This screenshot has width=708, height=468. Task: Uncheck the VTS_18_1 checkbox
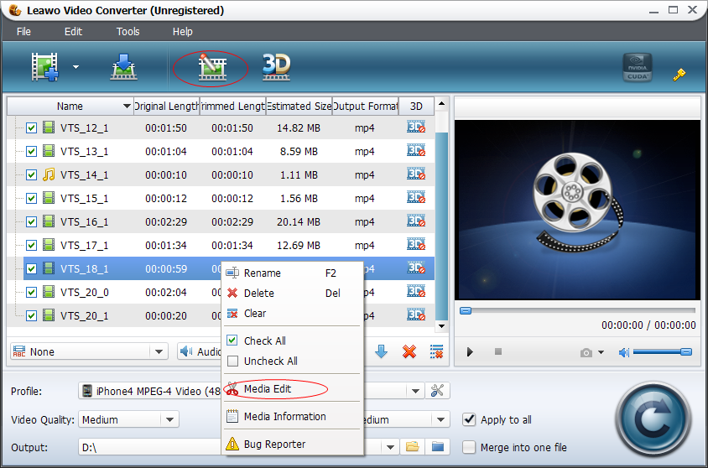point(31,268)
